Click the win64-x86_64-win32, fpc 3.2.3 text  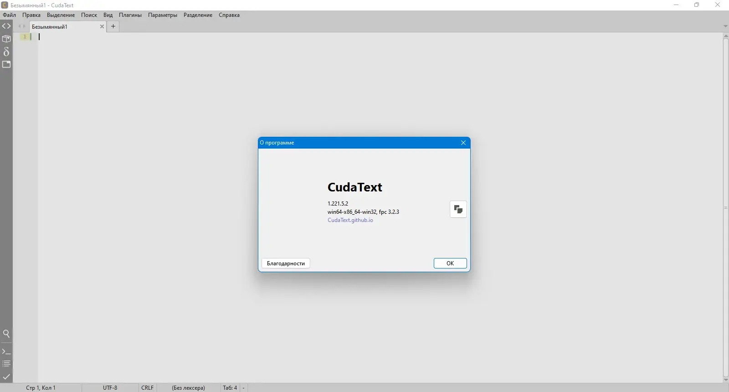tap(363, 212)
